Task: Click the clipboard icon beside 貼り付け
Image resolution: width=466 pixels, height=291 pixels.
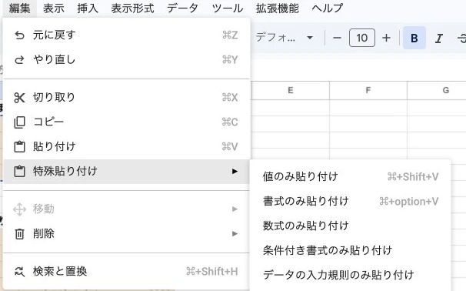Action: [x=19, y=147]
